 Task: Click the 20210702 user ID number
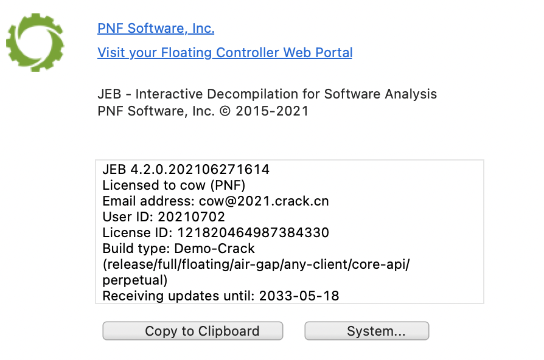pyautogui.click(x=191, y=216)
